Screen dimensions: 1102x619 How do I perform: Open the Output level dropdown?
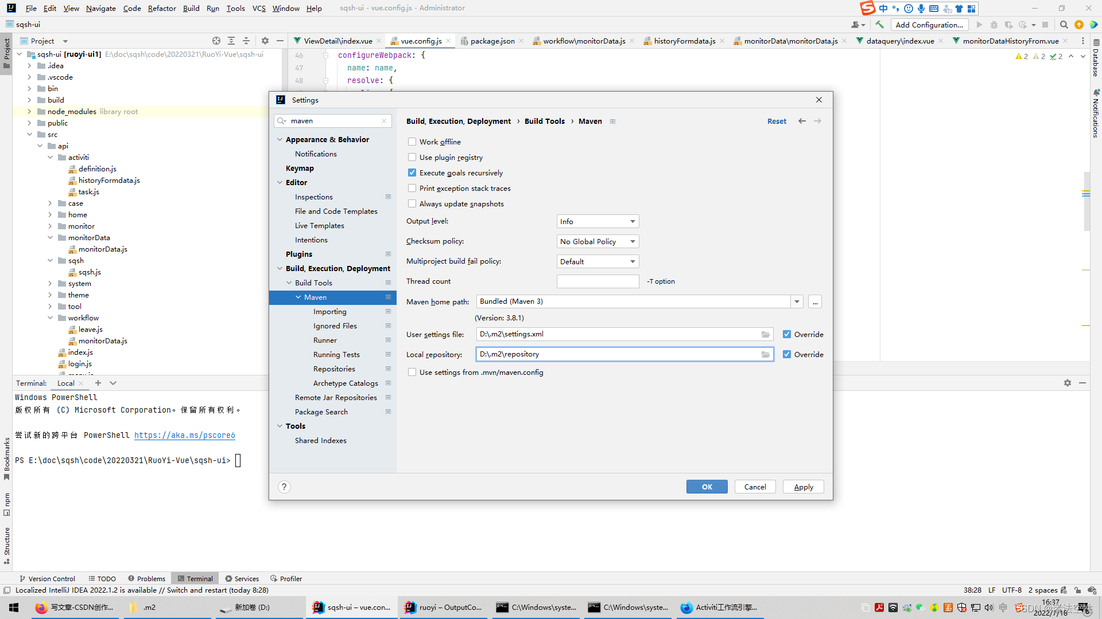[x=597, y=221]
